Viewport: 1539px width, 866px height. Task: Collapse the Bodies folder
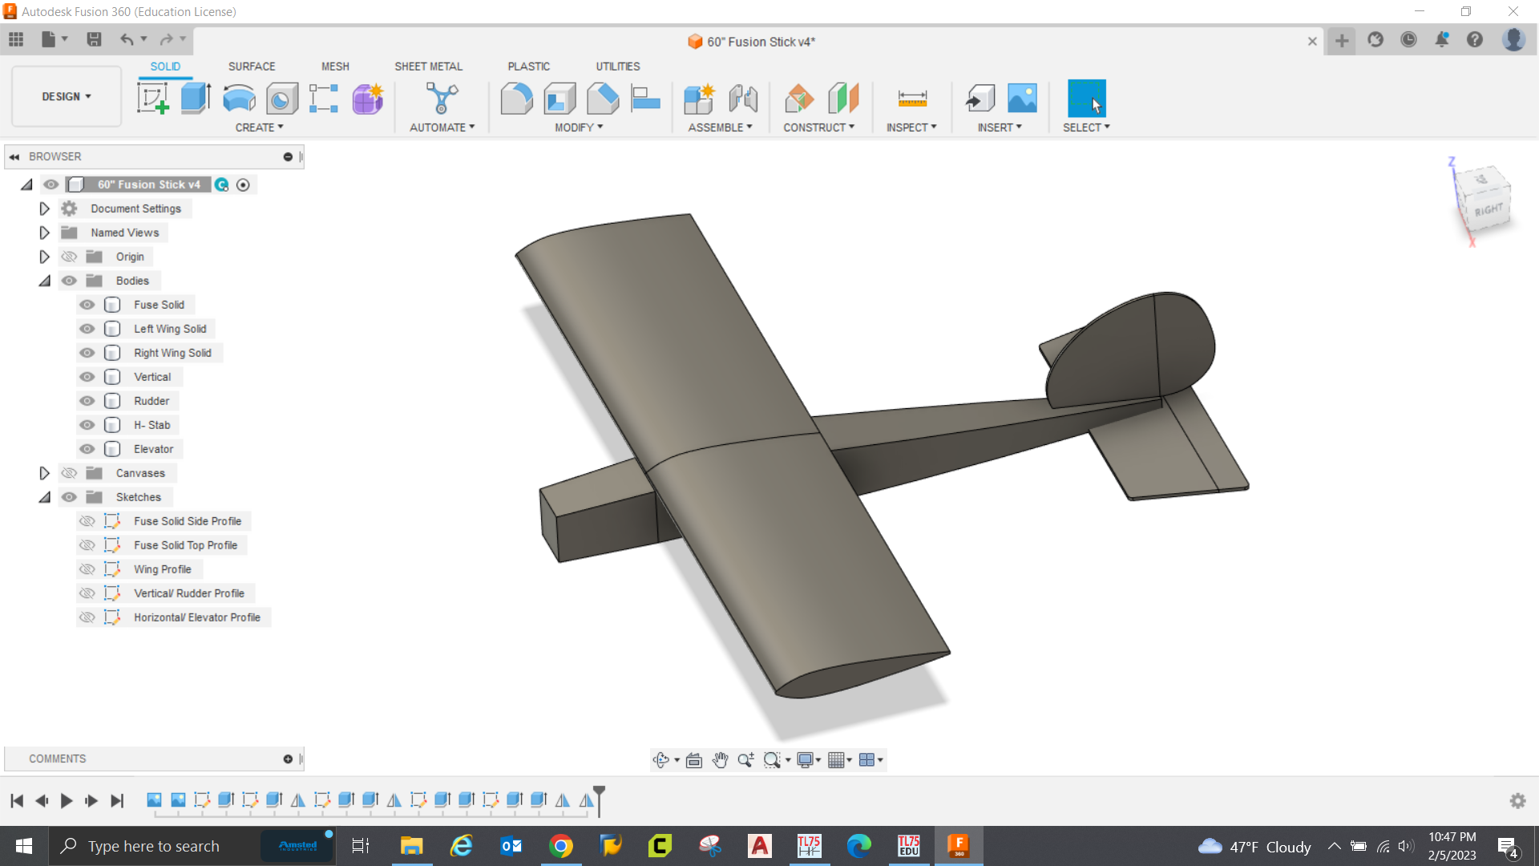point(44,280)
